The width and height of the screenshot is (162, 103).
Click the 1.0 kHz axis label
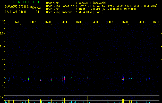tap(2, 46)
